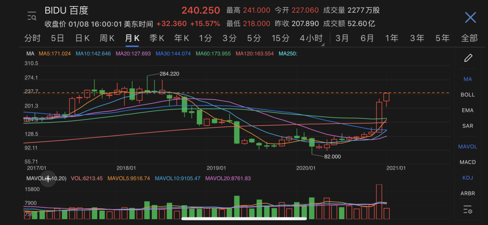Expand the 4小时 interval dropdown arrow

[x=323, y=45]
